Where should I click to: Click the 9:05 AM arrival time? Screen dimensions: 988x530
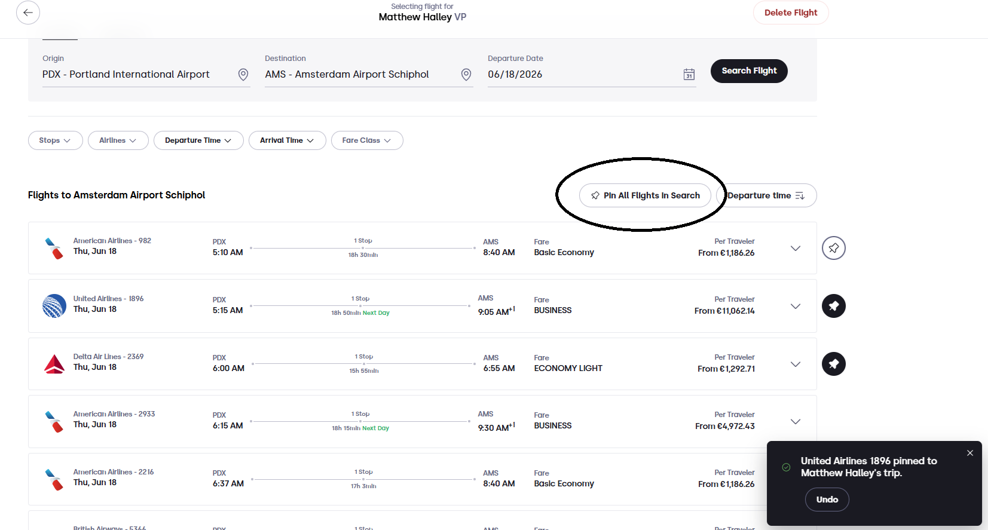click(x=496, y=311)
